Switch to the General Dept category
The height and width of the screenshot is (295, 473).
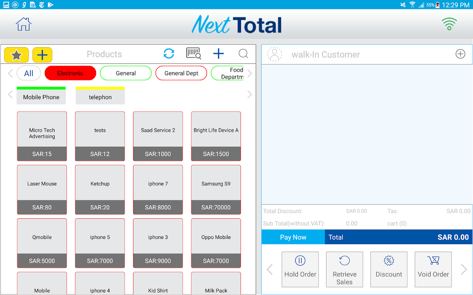click(x=181, y=73)
